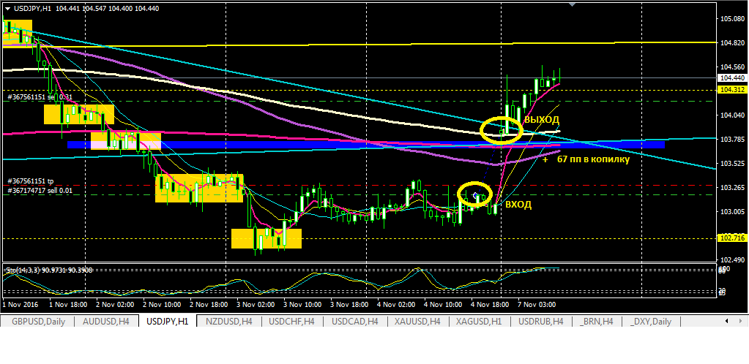This screenshot has width=749, height=364.
Task: Open the chart menu triangle beside USDJPY,H1
Action: coord(7,9)
